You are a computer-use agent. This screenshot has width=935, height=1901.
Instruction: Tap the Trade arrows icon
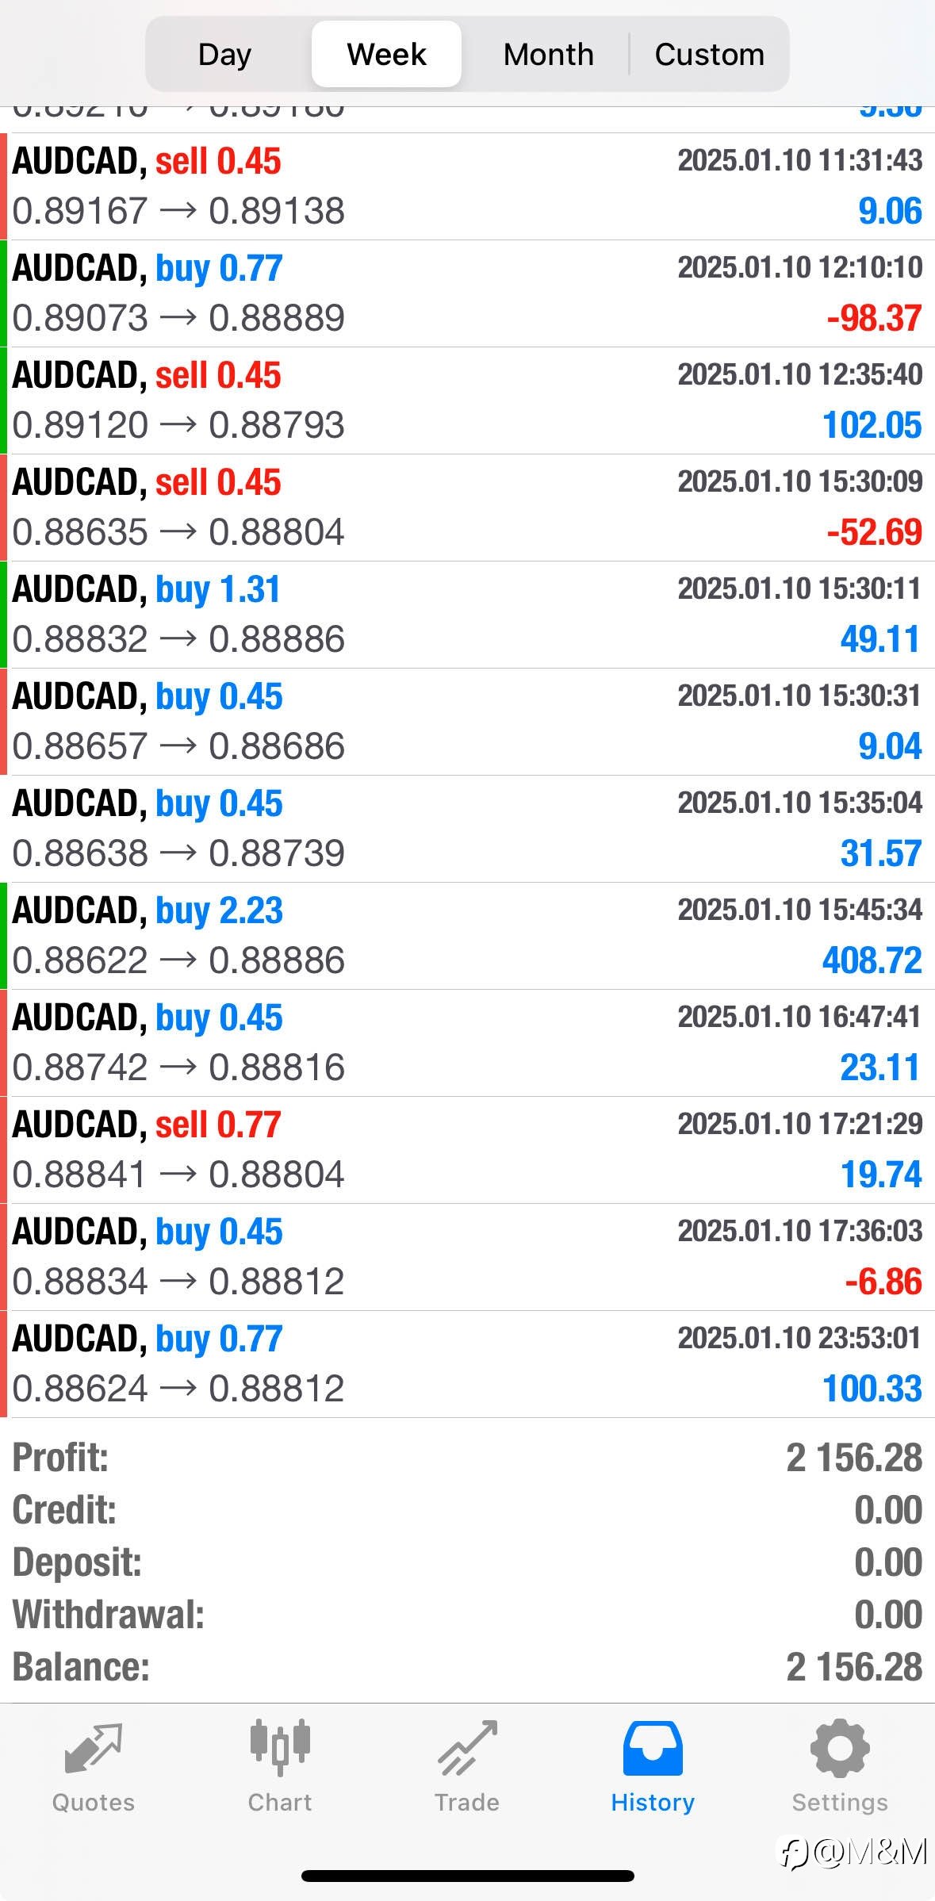[467, 1748]
